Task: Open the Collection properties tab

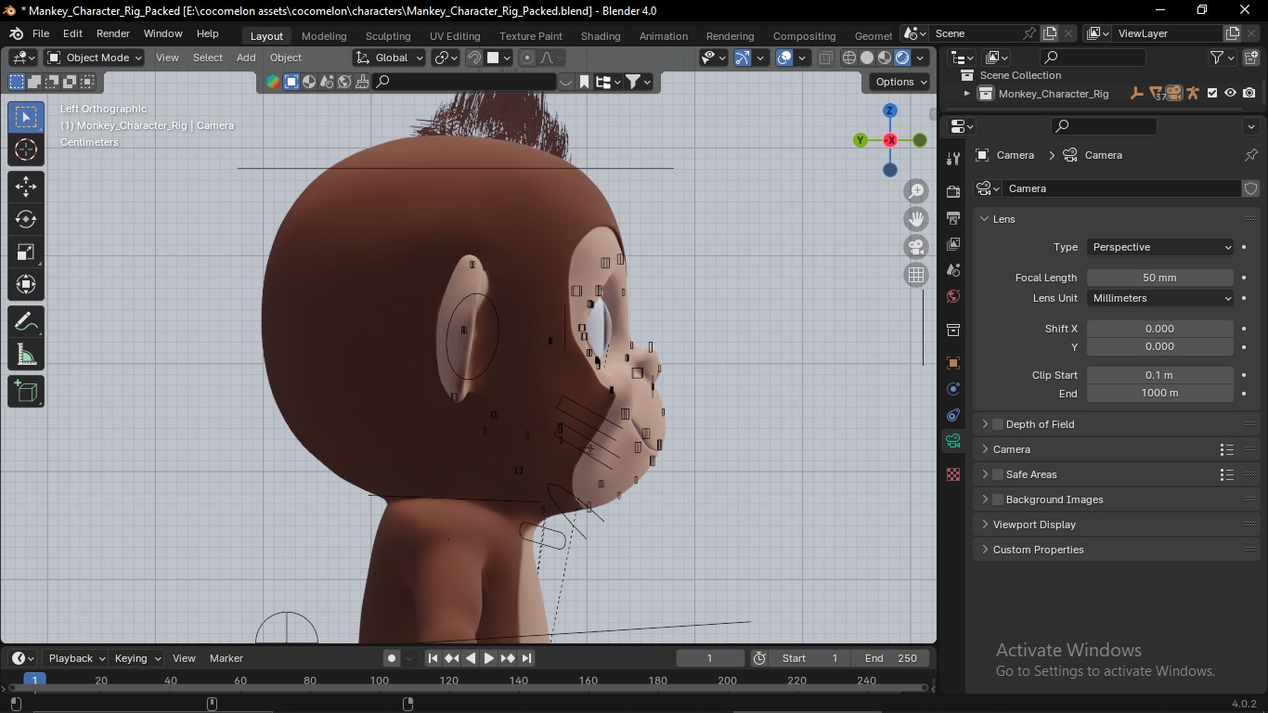Action: coord(953,331)
